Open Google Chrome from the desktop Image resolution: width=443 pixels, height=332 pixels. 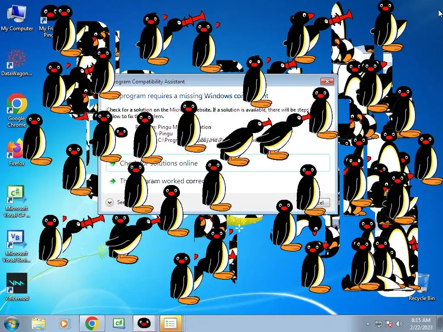pos(17,110)
